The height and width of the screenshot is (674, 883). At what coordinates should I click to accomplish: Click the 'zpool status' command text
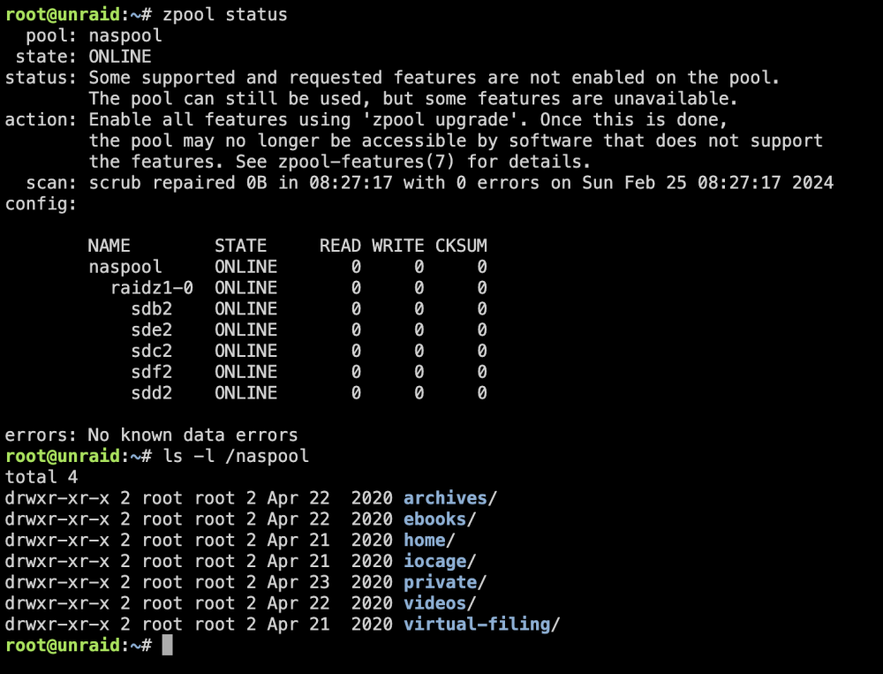click(224, 14)
